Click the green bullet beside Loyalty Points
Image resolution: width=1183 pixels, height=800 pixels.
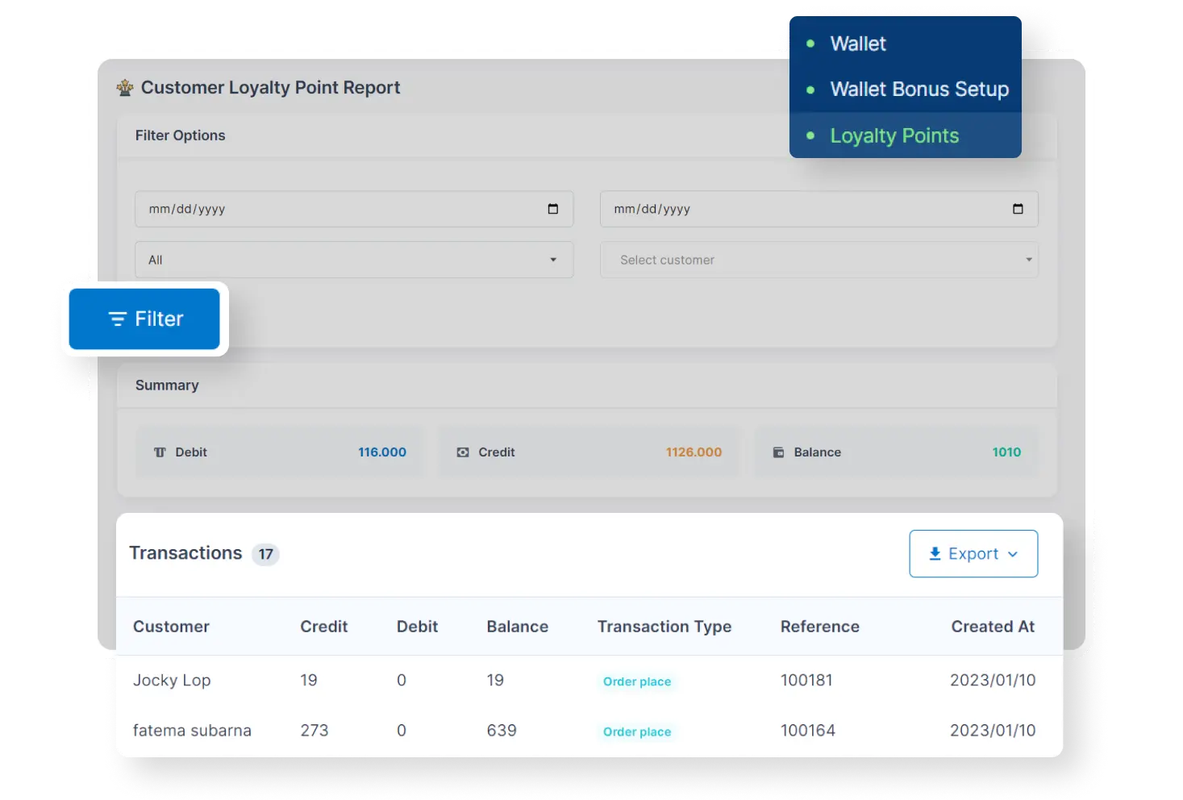click(810, 135)
